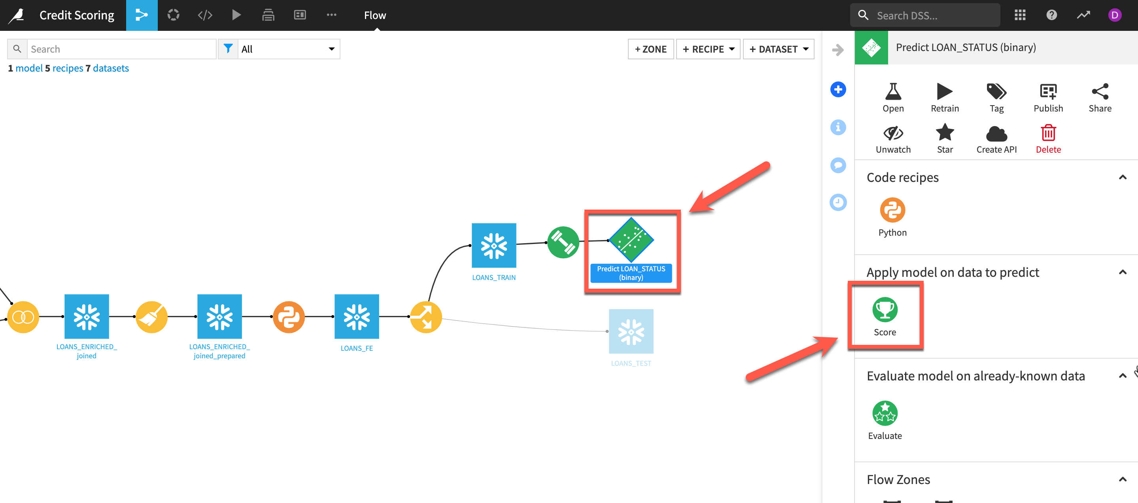Click the green train recipe dumbbell icon
This screenshot has height=503, width=1138.
pyautogui.click(x=563, y=242)
